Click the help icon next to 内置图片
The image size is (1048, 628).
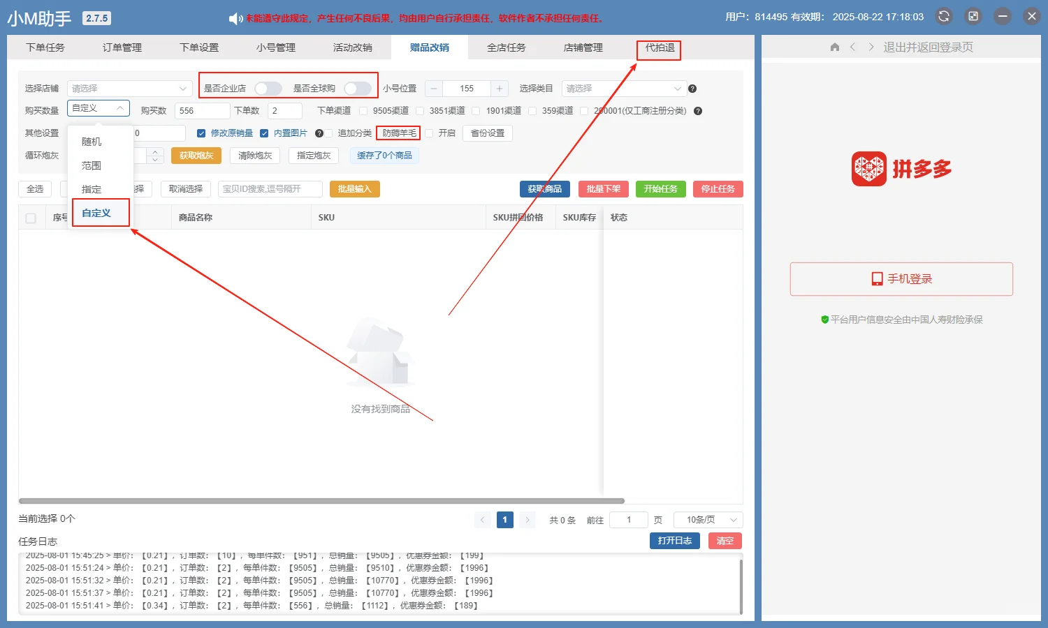[x=319, y=133]
